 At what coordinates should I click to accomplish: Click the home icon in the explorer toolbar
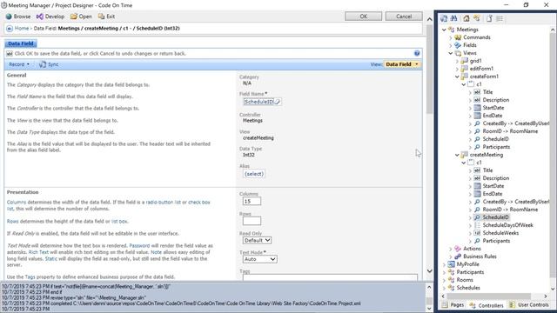pyautogui.click(x=466, y=18)
